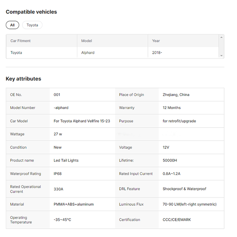Click the table scrollbar down arrow
237x237 pixels.
tap(221, 56)
